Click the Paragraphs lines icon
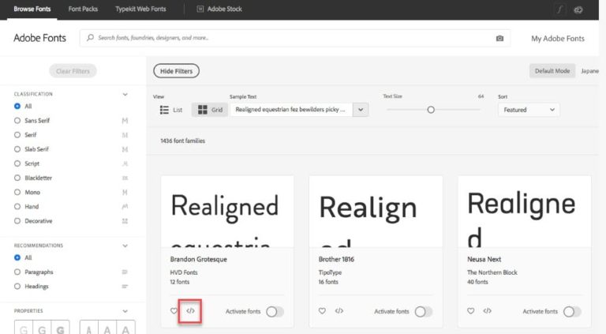The width and height of the screenshot is (606, 334). tap(125, 272)
